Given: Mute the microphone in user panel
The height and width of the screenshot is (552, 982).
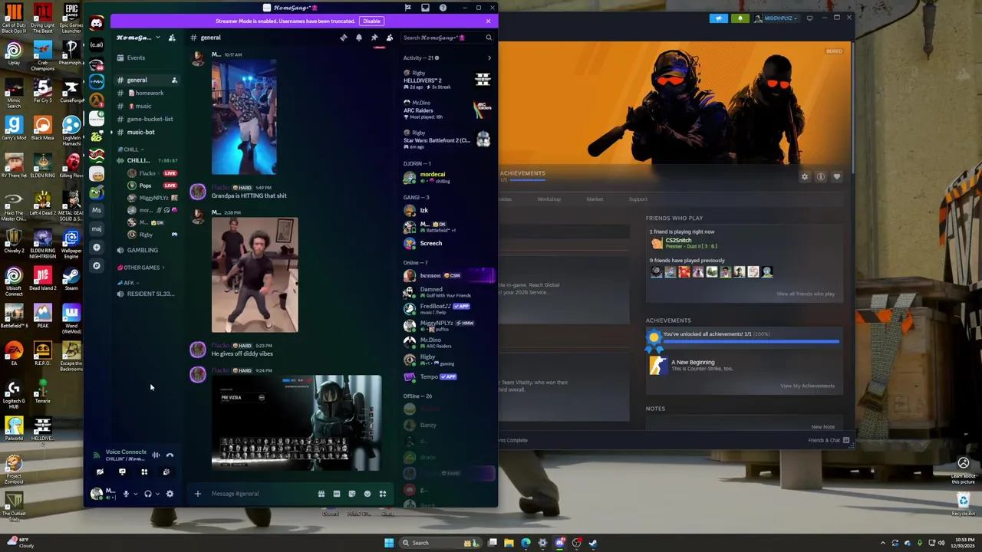Looking at the screenshot, I should [x=126, y=494].
